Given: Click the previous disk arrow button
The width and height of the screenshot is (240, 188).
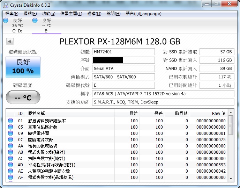Looking at the screenshot, I should pos(10,41).
